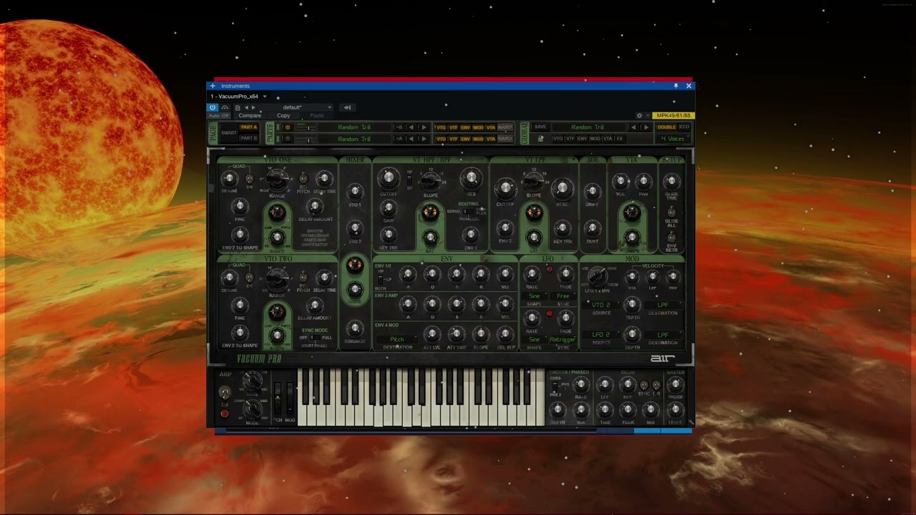Go to next Global preset arrow
The image size is (916, 515).
point(646,127)
